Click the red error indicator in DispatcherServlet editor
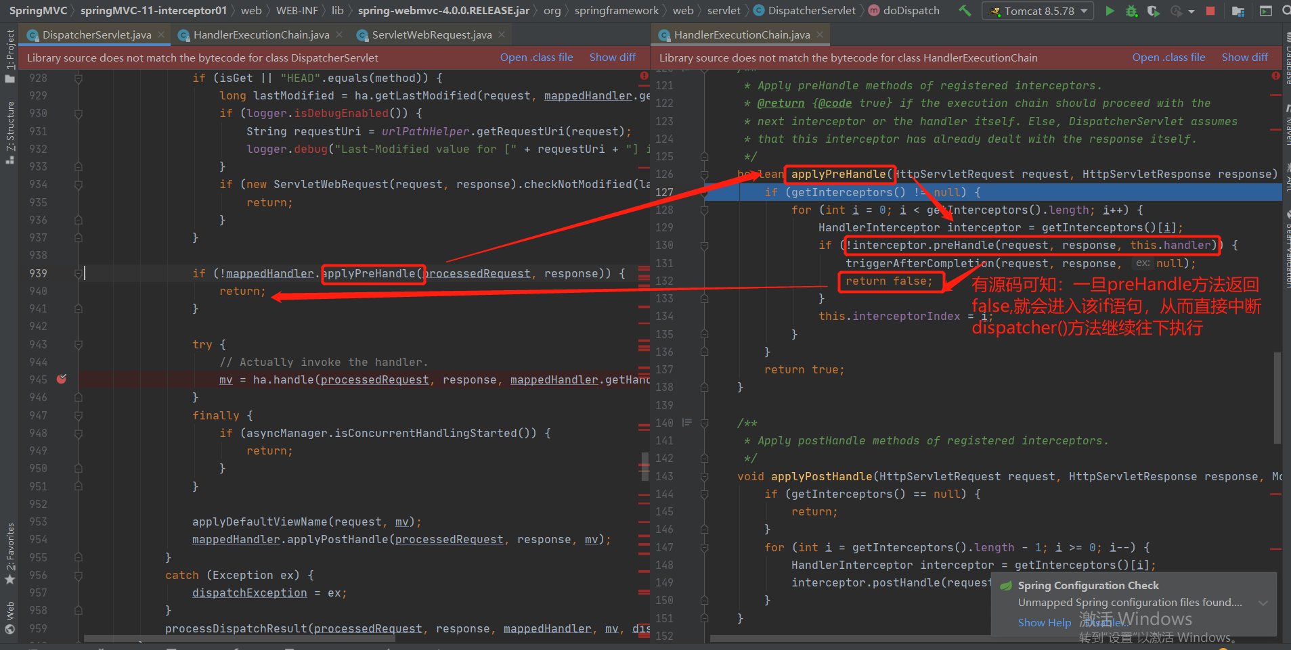 point(644,76)
